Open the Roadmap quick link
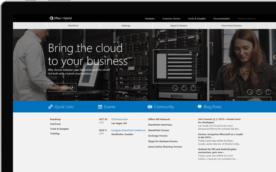The image size is (276, 172). coord(55,119)
